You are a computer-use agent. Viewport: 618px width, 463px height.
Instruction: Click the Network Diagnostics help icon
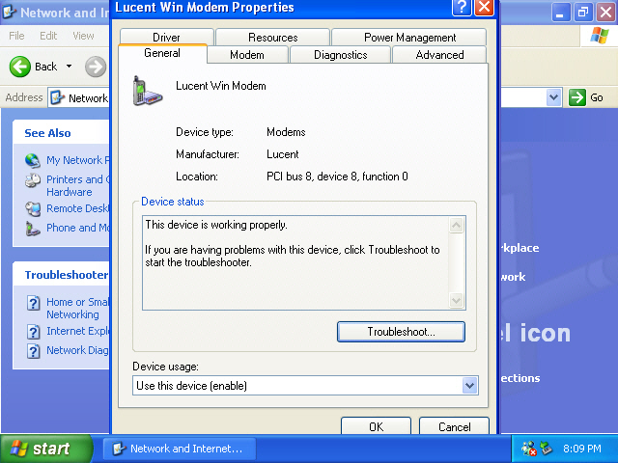pos(34,351)
